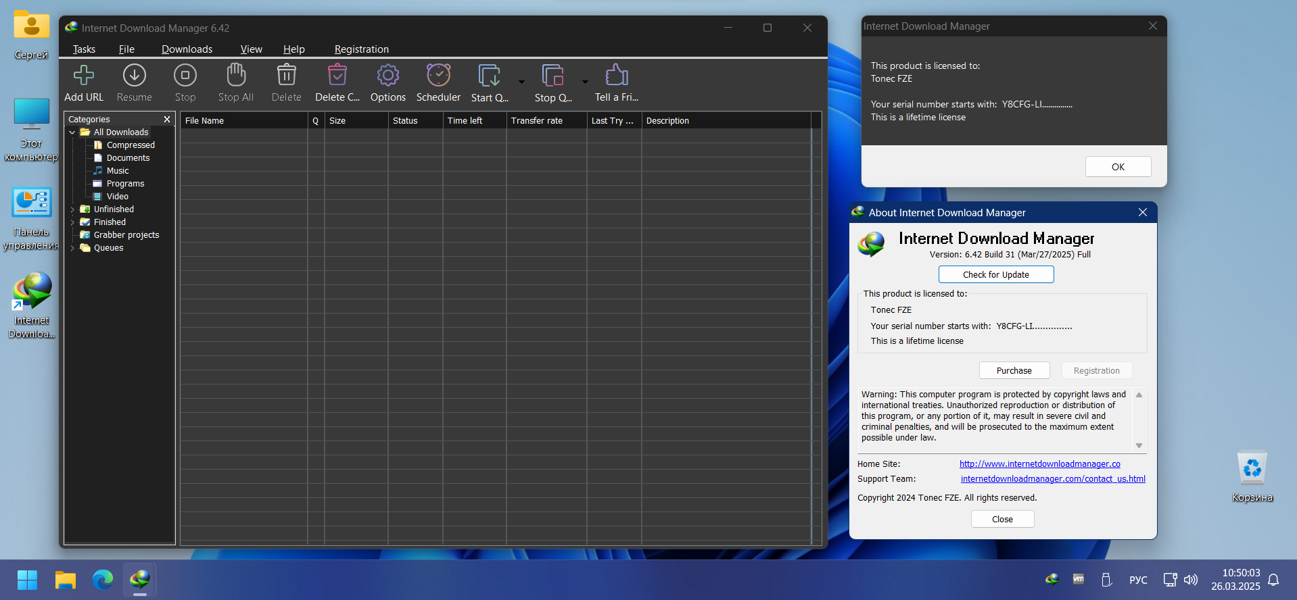Open Options gear icon
The image size is (1297, 600).
[x=388, y=75]
